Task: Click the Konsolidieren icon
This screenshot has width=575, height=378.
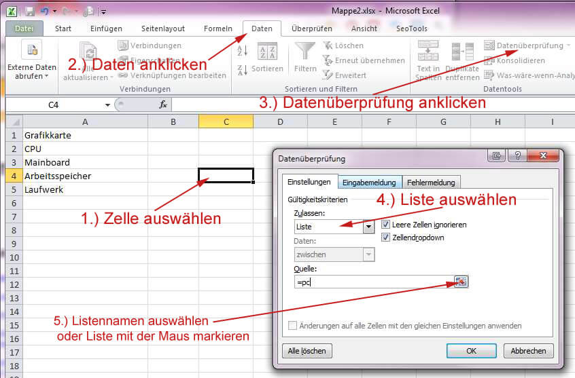Action: [489, 60]
